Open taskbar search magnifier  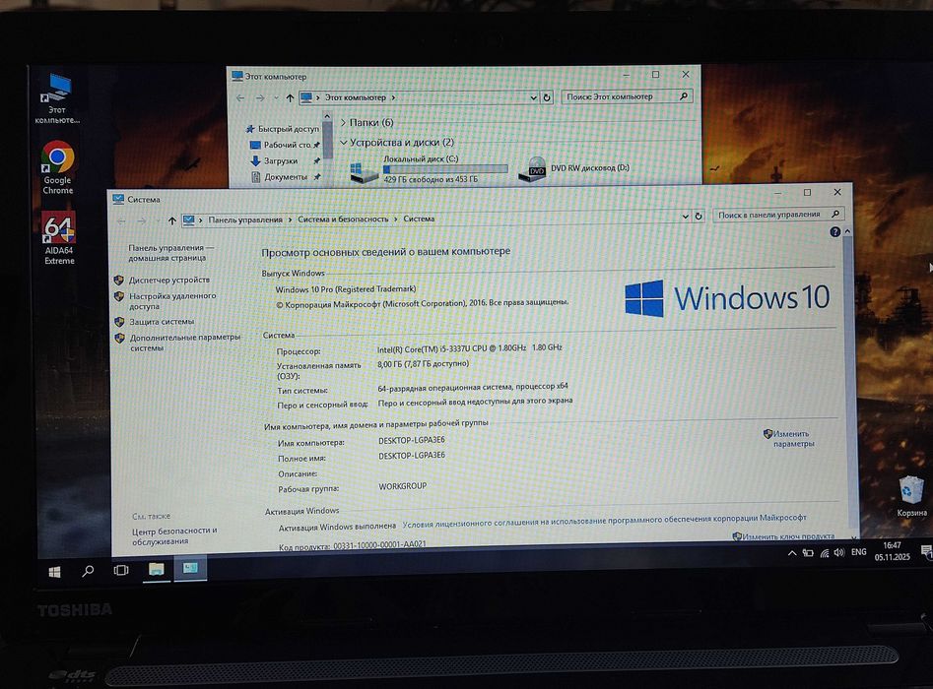[x=88, y=571]
